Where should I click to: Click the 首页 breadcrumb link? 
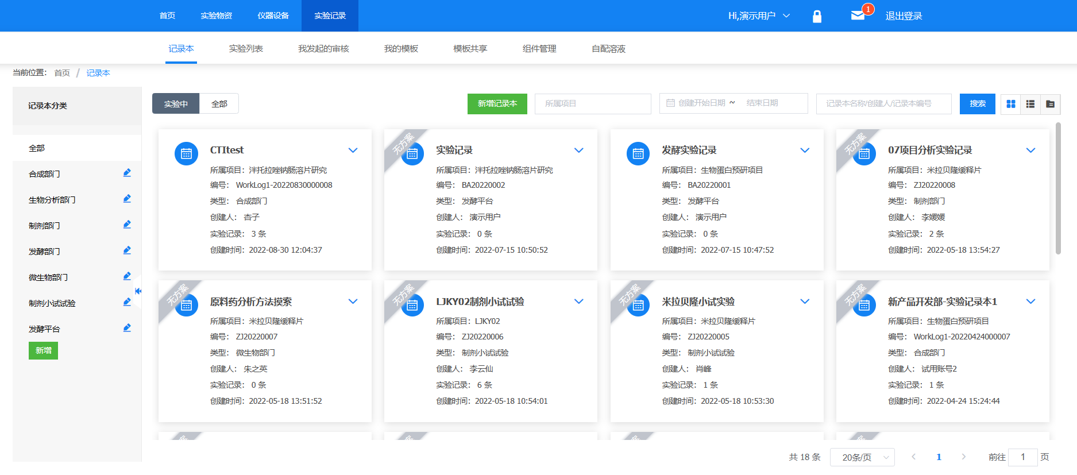pyautogui.click(x=62, y=73)
